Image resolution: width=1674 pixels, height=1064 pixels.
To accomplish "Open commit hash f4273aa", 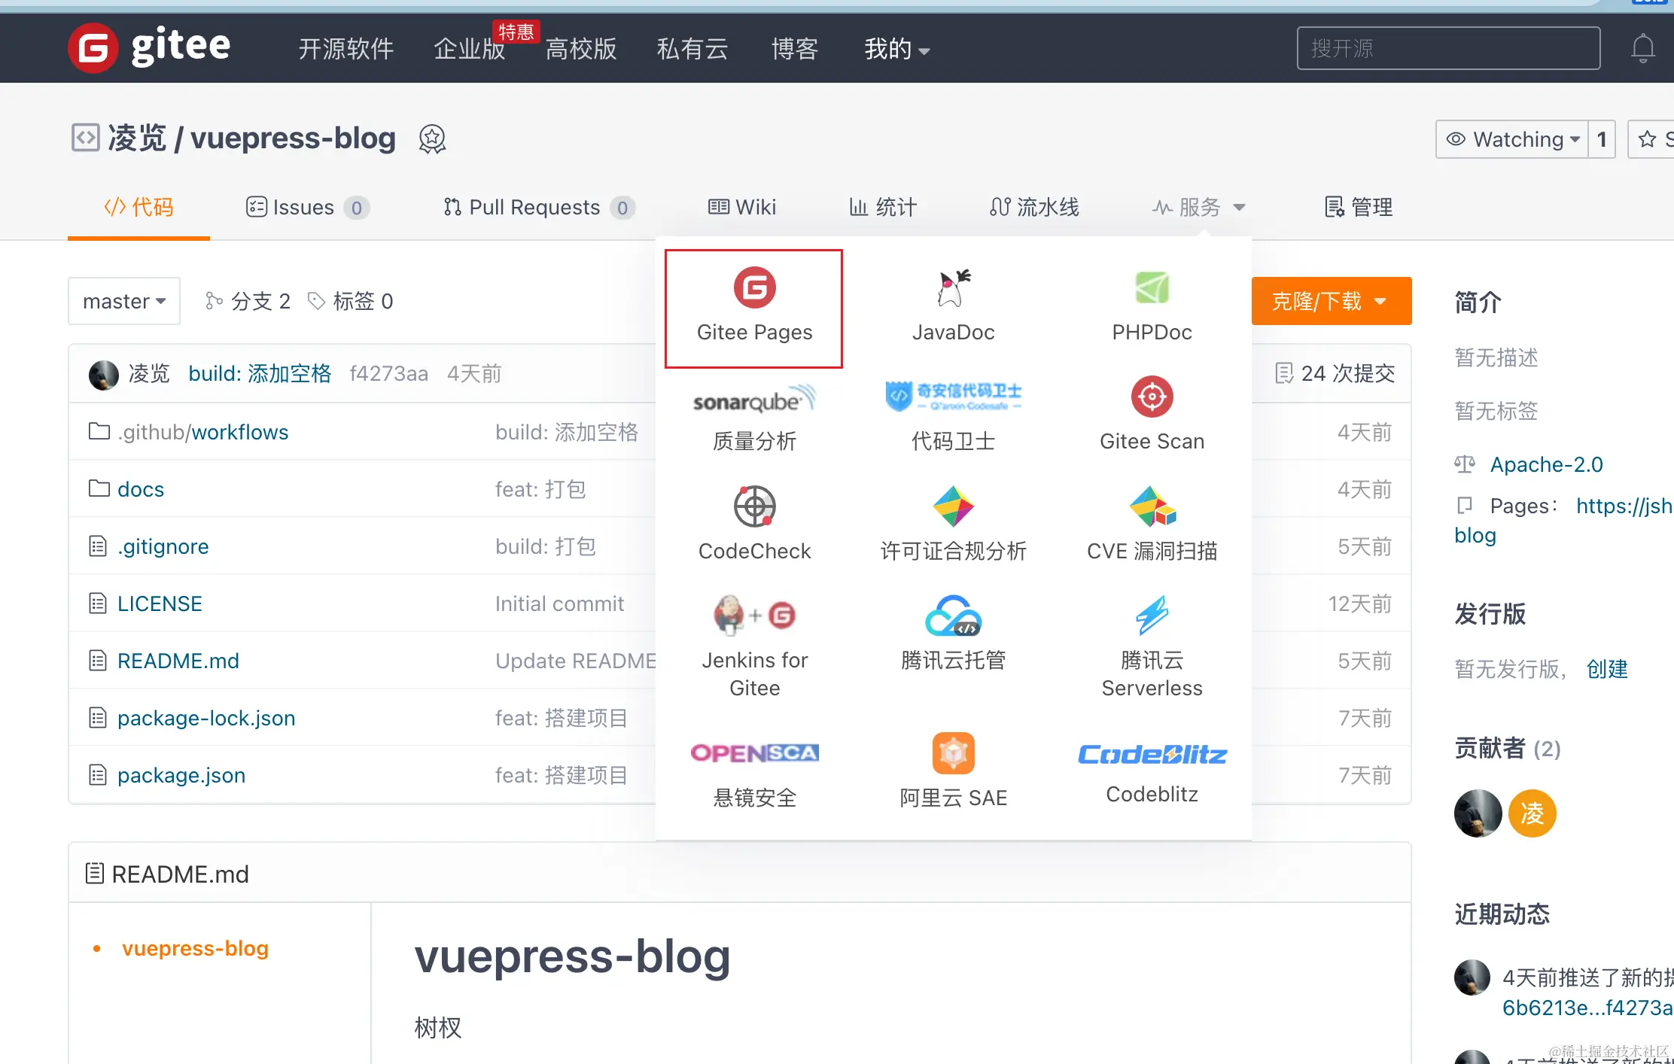I will (x=388, y=374).
